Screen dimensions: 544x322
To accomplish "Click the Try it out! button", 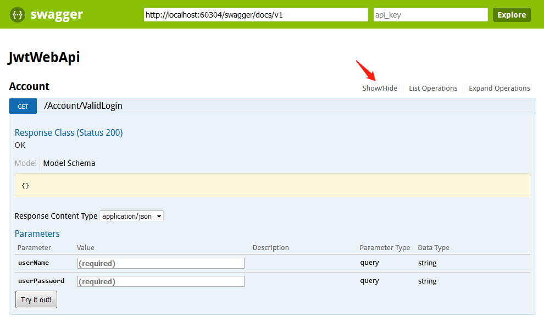I will point(36,299).
